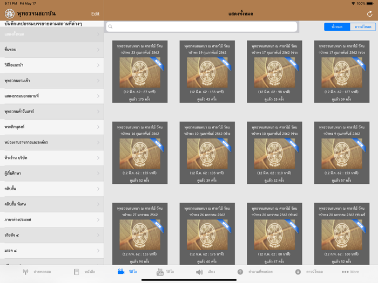Switch filter to ดาวน์โหลด (downloaded)

tap(362, 26)
